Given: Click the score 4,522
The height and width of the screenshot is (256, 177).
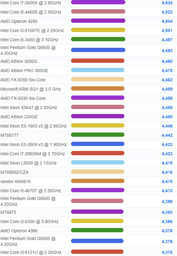Looking at the screenshot, I should click(x=167, y=12).
